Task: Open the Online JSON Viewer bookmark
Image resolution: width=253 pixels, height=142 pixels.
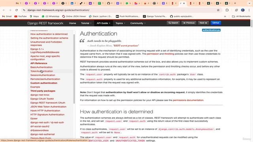Action: 74,16
